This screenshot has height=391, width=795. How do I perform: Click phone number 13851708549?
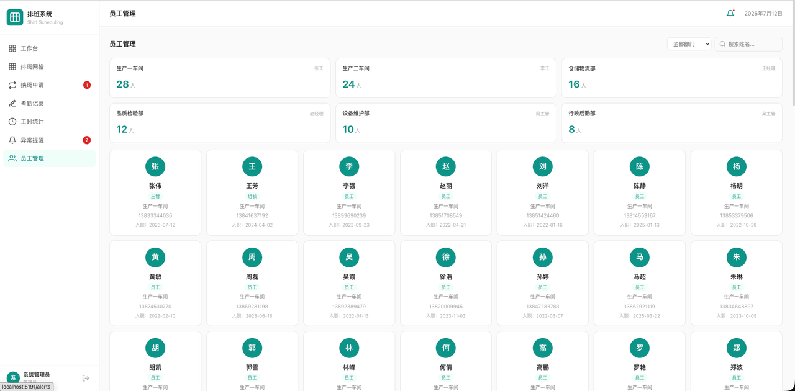pyautogui.click(x=446, y=216)
